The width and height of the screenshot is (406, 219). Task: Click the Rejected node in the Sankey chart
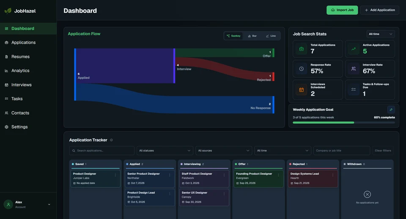pos(274,77)
